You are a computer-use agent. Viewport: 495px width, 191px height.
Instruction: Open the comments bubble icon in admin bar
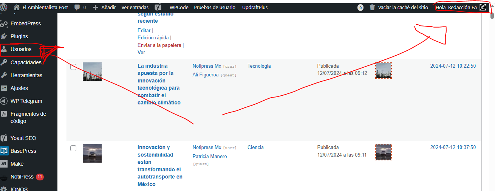point(77,7)
